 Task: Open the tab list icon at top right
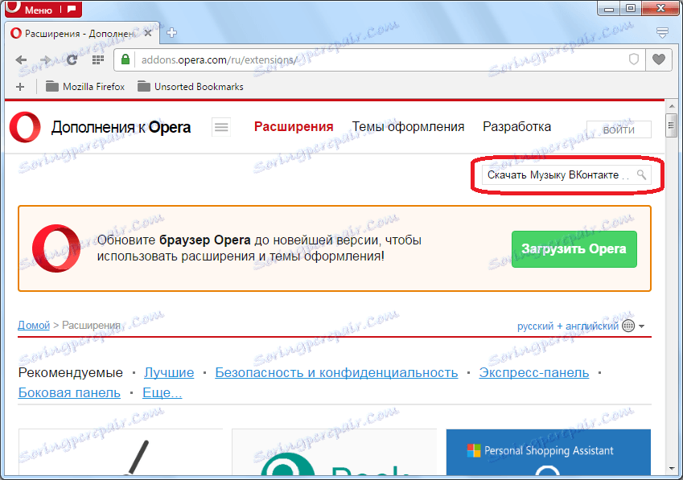(x=661, y=32)
